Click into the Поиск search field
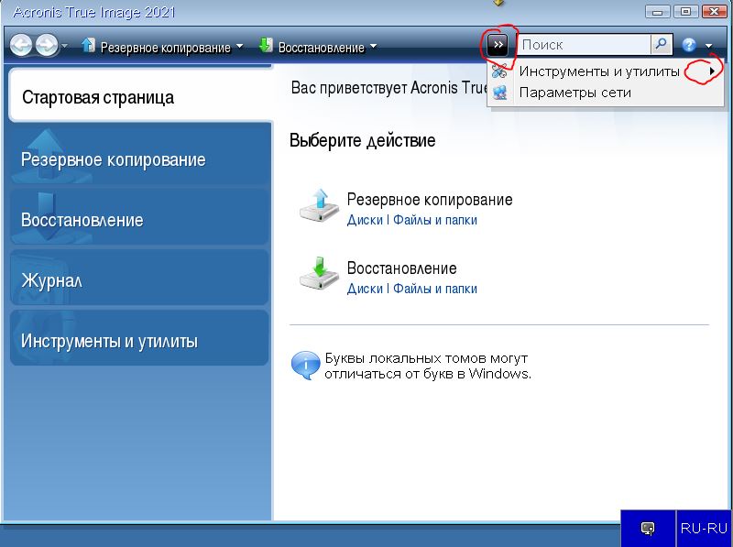Viewport: 733px width, 547px height. pos(584,44)
